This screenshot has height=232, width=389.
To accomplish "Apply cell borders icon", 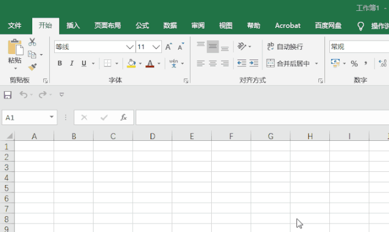I will pos(107,63).
